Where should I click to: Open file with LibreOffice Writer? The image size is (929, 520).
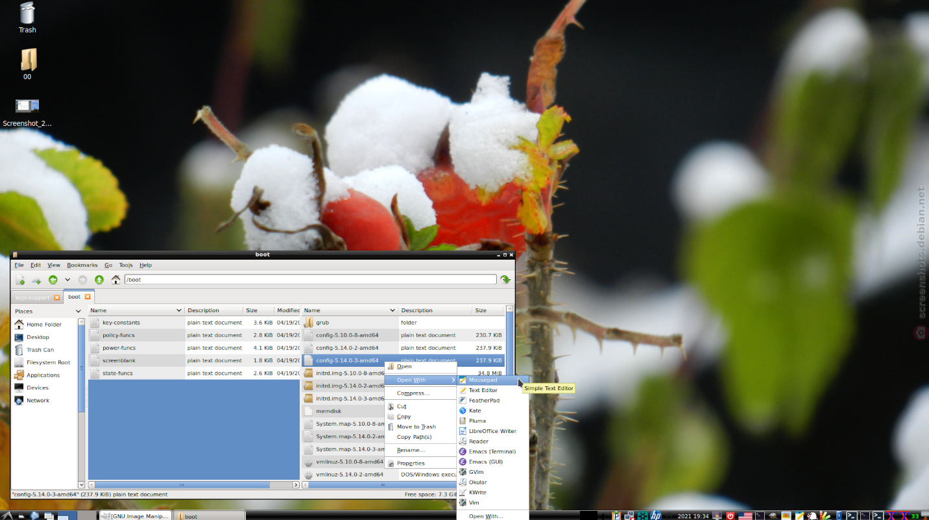492,431
